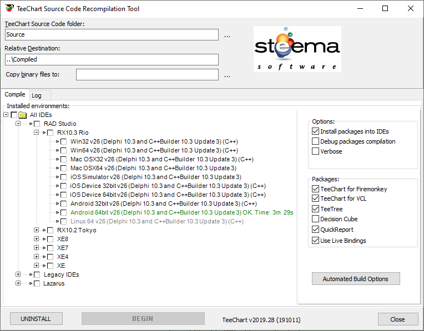The width and height of the screenshot is (424, 331).
Task: Click the TeeChart app icon in title bar
Action: pyautogui.click(x=9, y=8)
